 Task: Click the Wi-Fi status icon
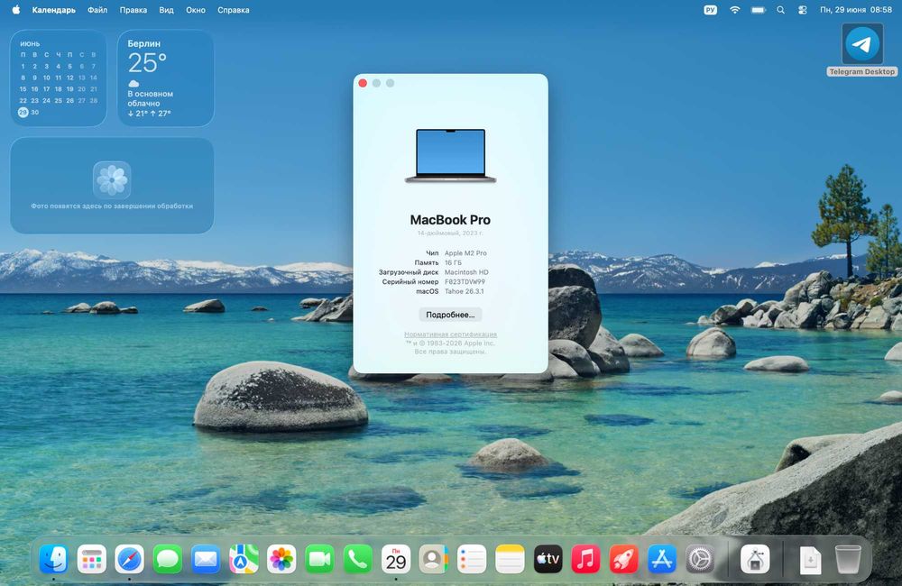tap(734, 10)
